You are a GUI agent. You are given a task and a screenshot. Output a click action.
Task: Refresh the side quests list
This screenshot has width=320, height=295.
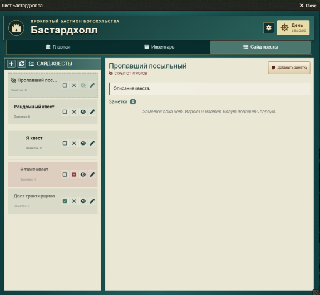[x=22, y=64]
